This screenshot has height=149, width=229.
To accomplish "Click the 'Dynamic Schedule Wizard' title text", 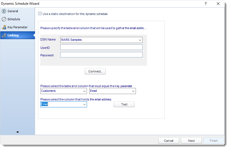I will pyautogui.click(x=20, y=4).
